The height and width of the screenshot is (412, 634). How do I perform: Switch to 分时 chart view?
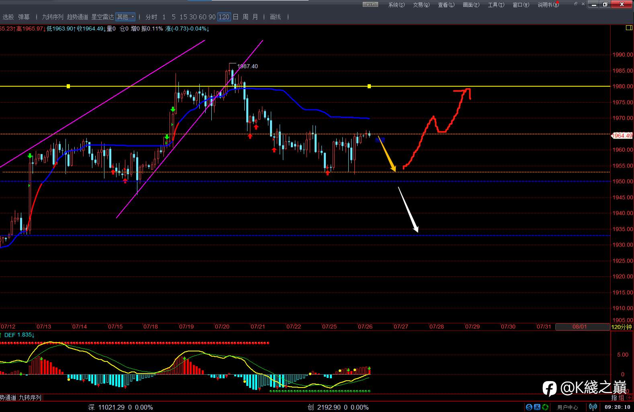click(x=151, y=17)
